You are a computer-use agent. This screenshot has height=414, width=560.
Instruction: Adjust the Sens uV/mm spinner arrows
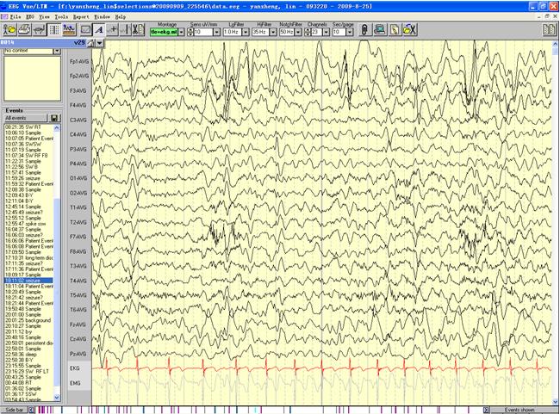190,32
